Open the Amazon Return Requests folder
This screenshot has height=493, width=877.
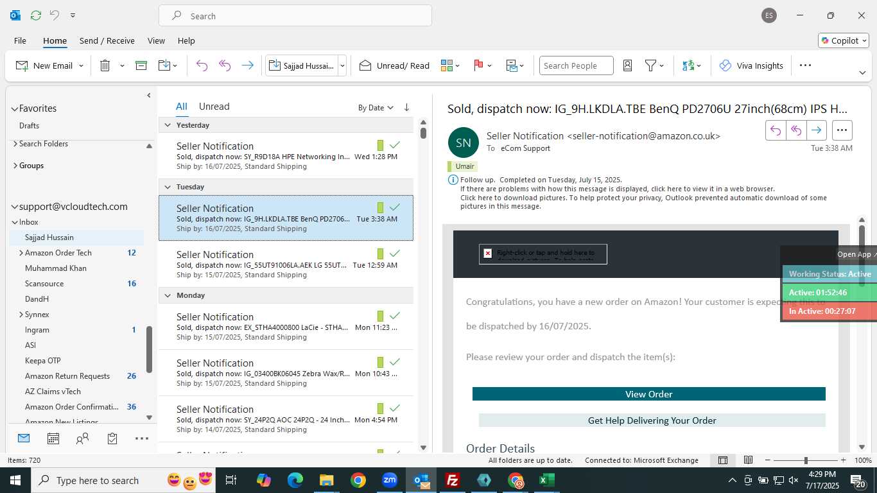pos(67,376)
